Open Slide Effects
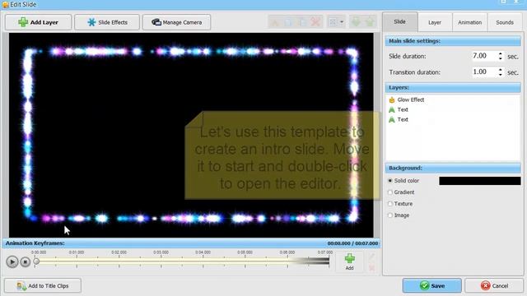Viewport: 527px width, 296px height. tap(107, 22)
